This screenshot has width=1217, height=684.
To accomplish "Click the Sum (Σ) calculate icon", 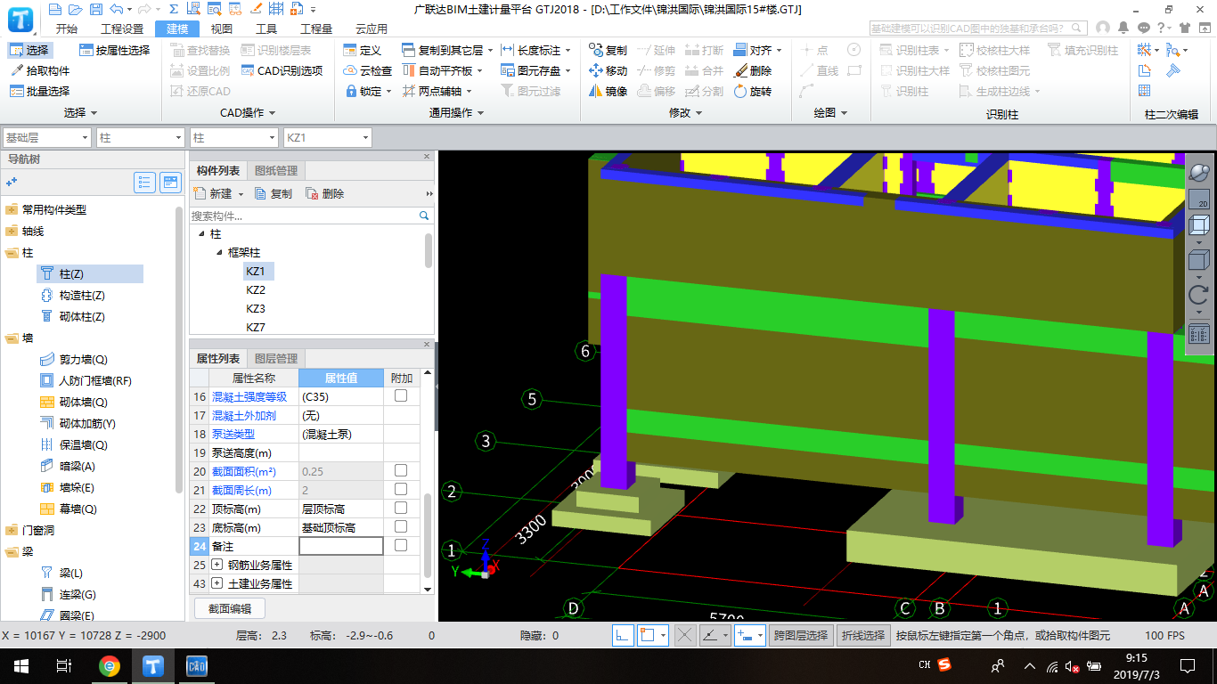I will [174, 10].
